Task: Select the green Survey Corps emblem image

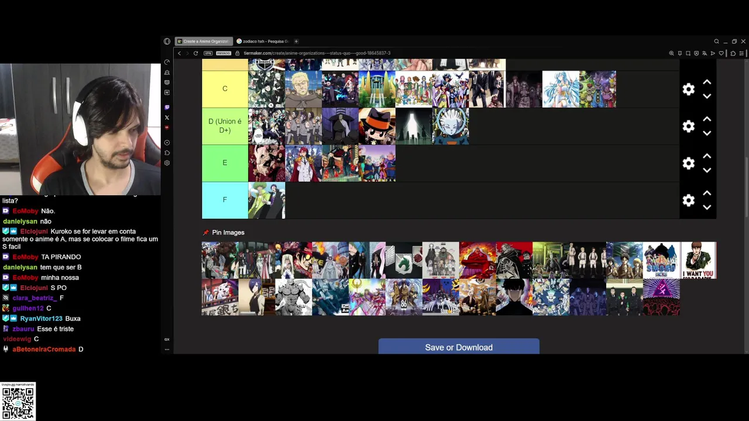Action: pyautogui.click(x=404, y=260)
